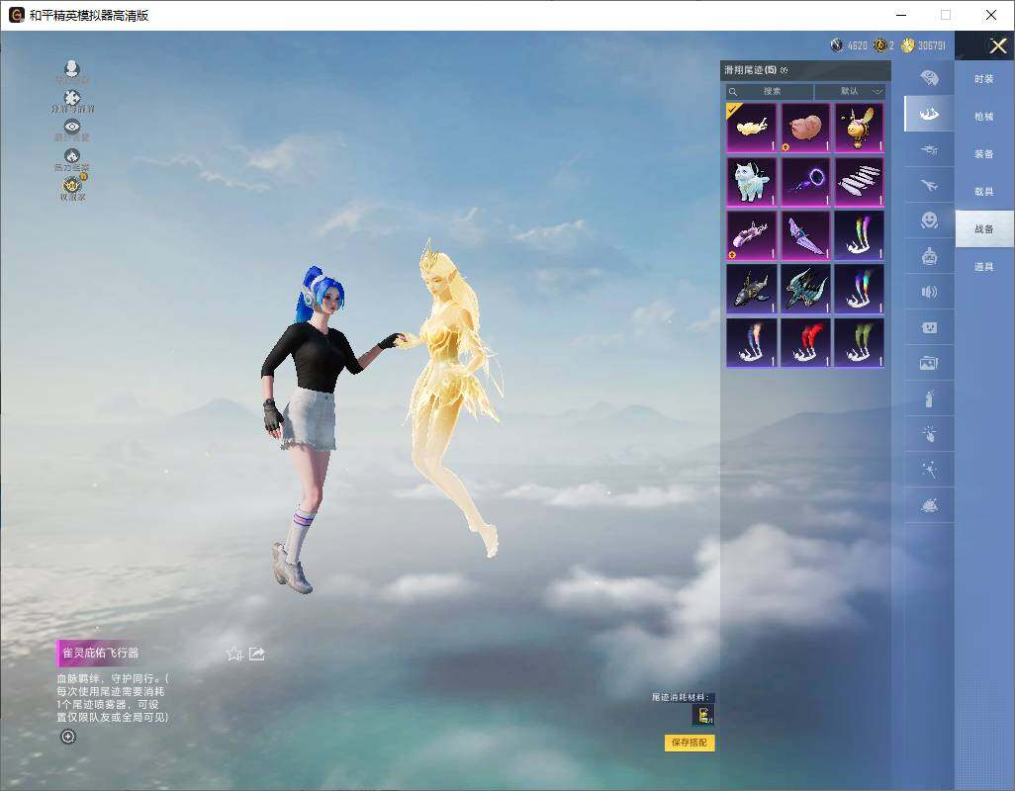Screen dimensions: 1015x791
Task: Select the spray can category icon
Action: (x=930, y=398)
